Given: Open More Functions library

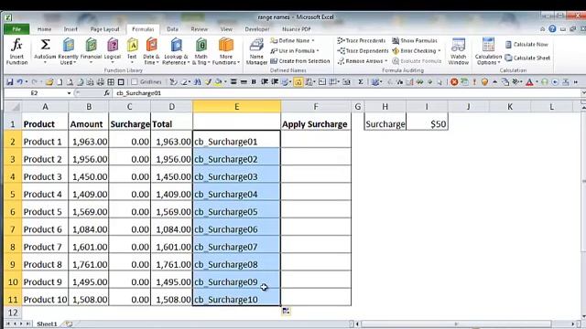Looking at the screenshot, I should pyautogui.click(x=226, y=51).
